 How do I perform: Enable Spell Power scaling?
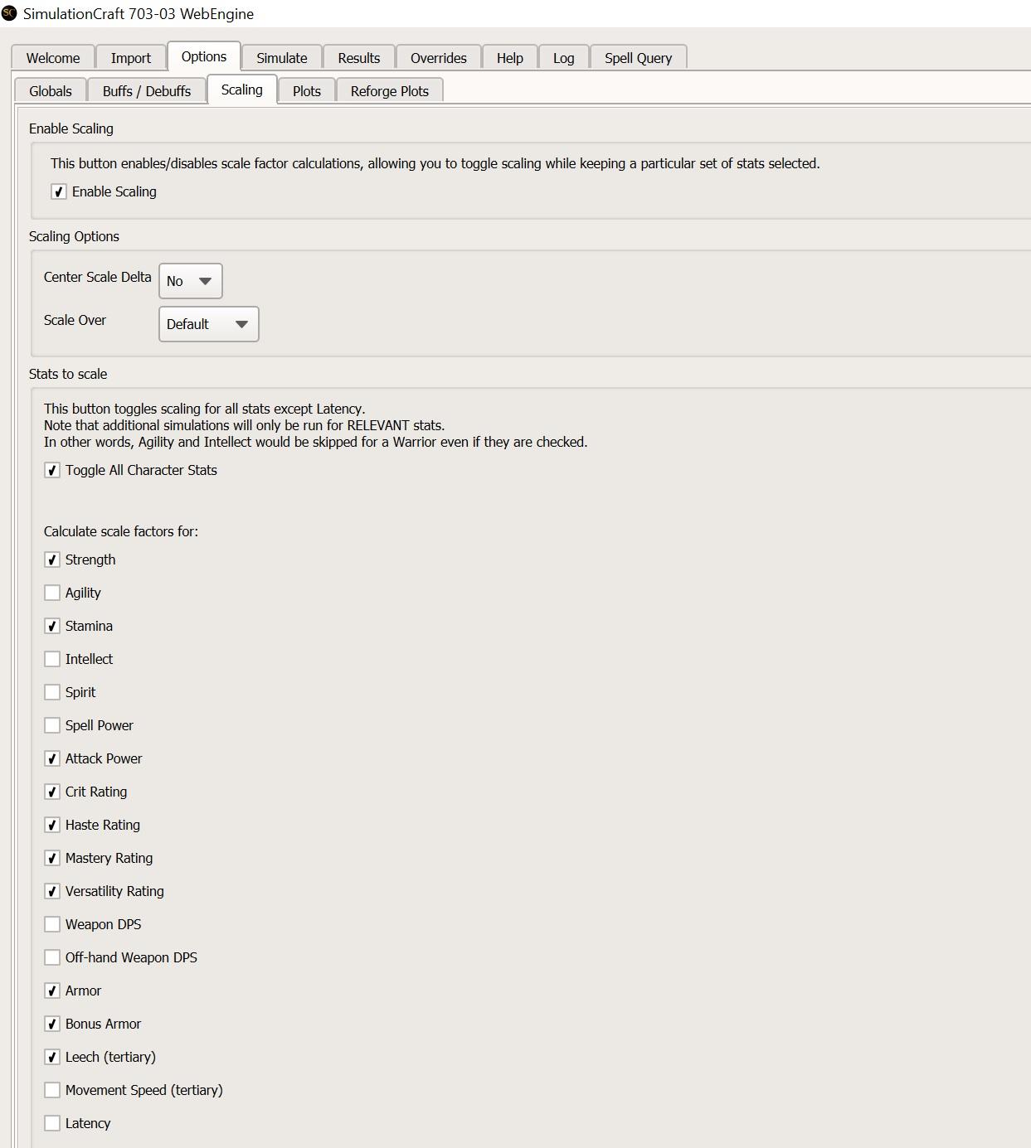click(52, 726)
